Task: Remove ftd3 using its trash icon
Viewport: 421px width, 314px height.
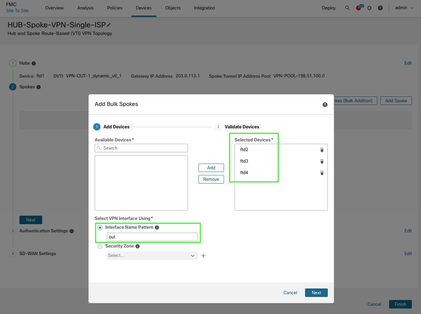Action: pyautogui.click(x=322, y=161)
